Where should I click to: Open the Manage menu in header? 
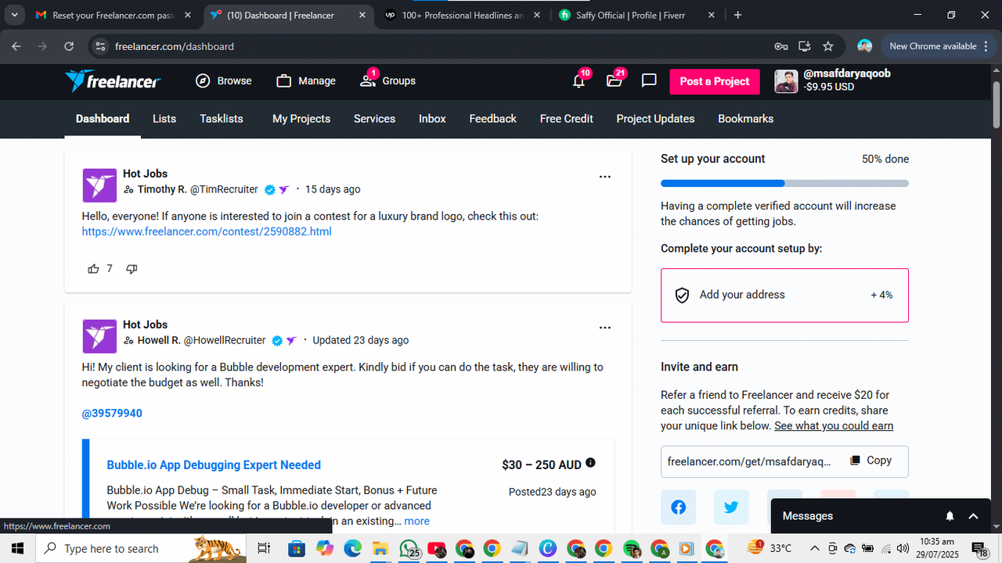tap(306, 81)
